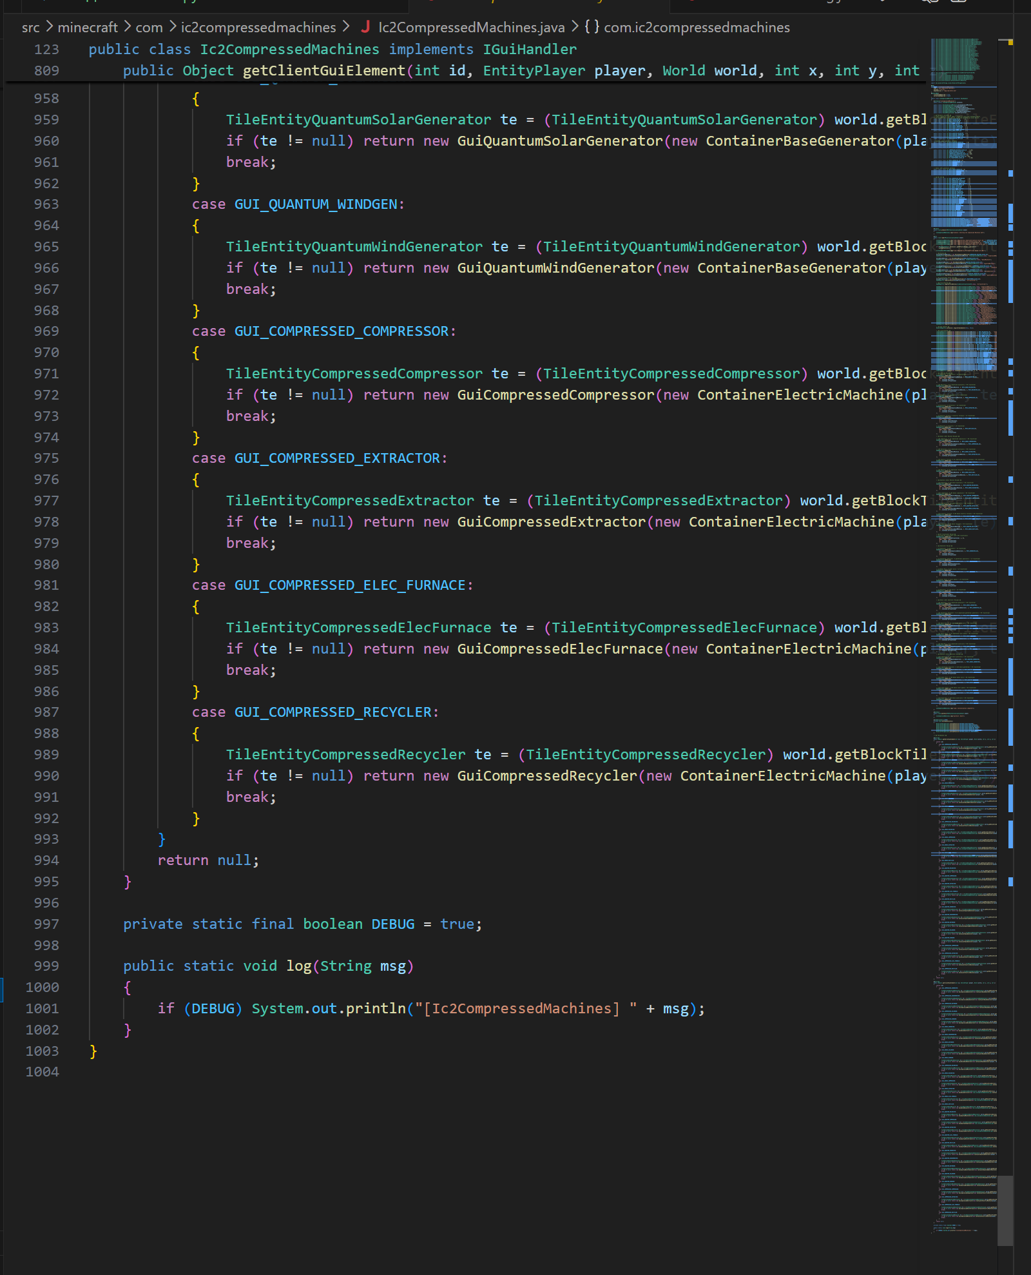This screenshot has height=1275, width=1031.
Task: Open the Ic2CompressedMachines.java breadcrumb
Action: 471,27
